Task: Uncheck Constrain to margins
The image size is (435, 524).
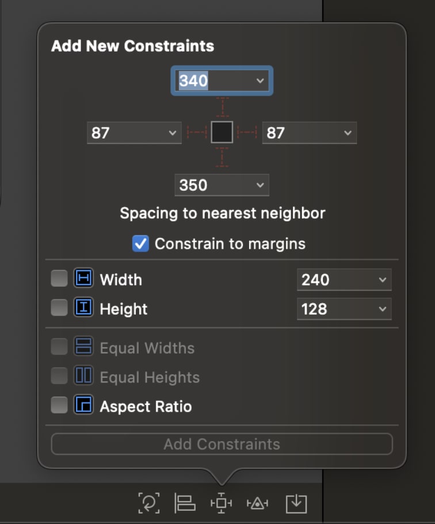Action: (x=140, y=244)
